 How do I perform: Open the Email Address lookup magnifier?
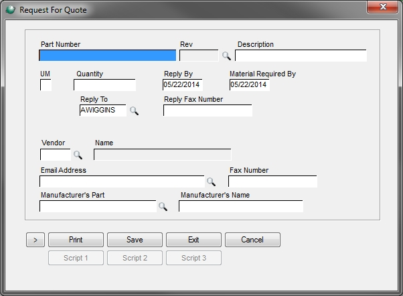(x=211, y=181)
